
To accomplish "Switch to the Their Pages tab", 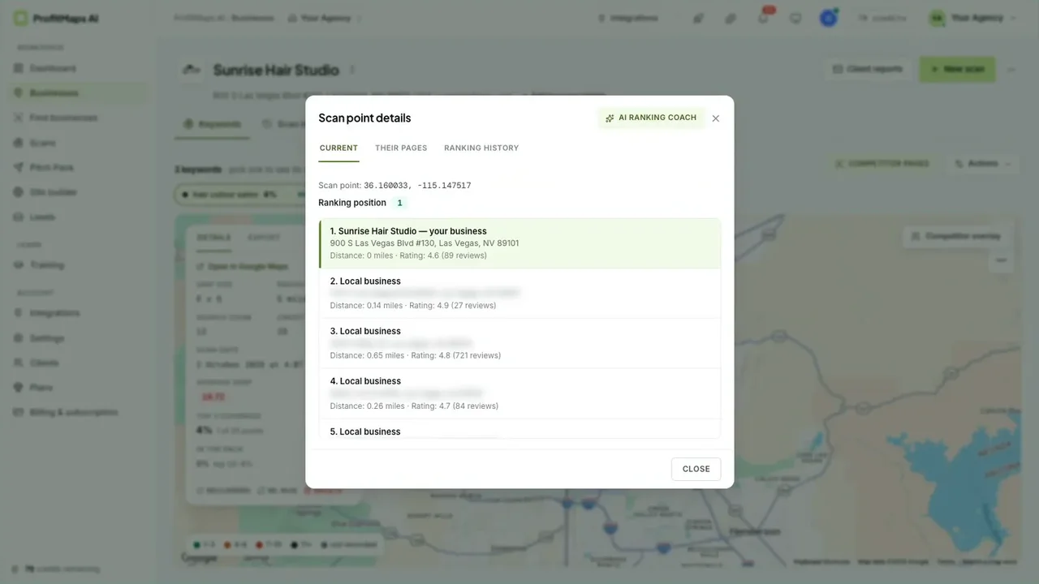I will 401,148.
